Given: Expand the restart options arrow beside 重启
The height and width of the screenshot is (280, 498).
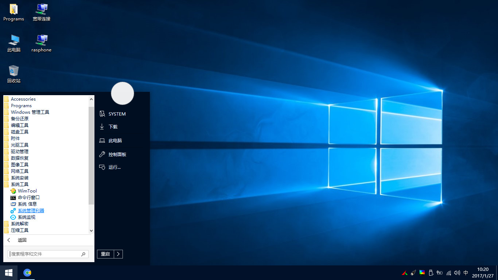Looking at the screenshot, I should pos(118,254).
